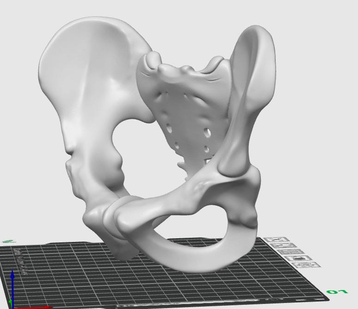Click the green plate number 01 label

(x=337, y=292)
